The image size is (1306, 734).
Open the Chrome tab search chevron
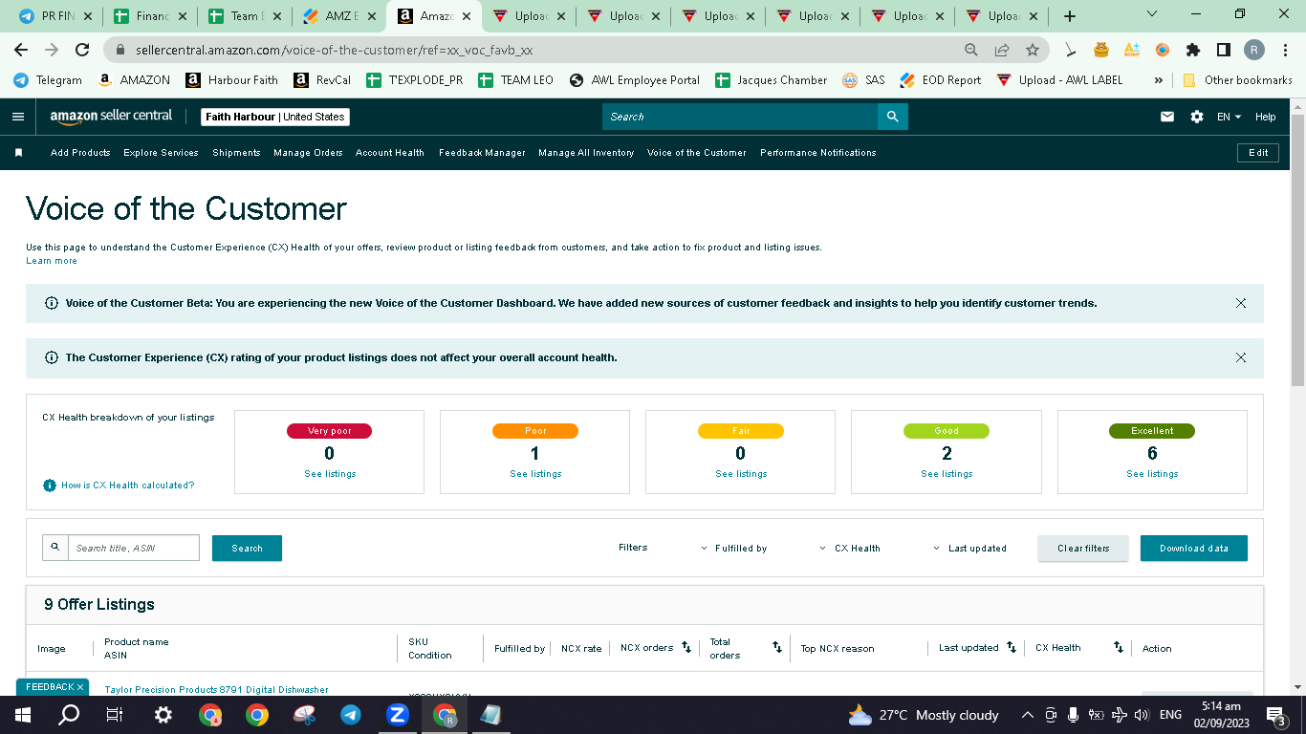click(1152, 14)
